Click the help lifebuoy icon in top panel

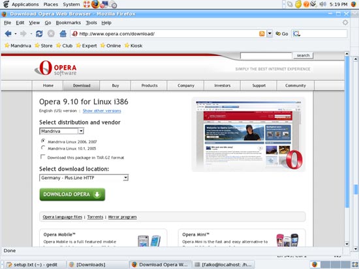tap(87, 4)
